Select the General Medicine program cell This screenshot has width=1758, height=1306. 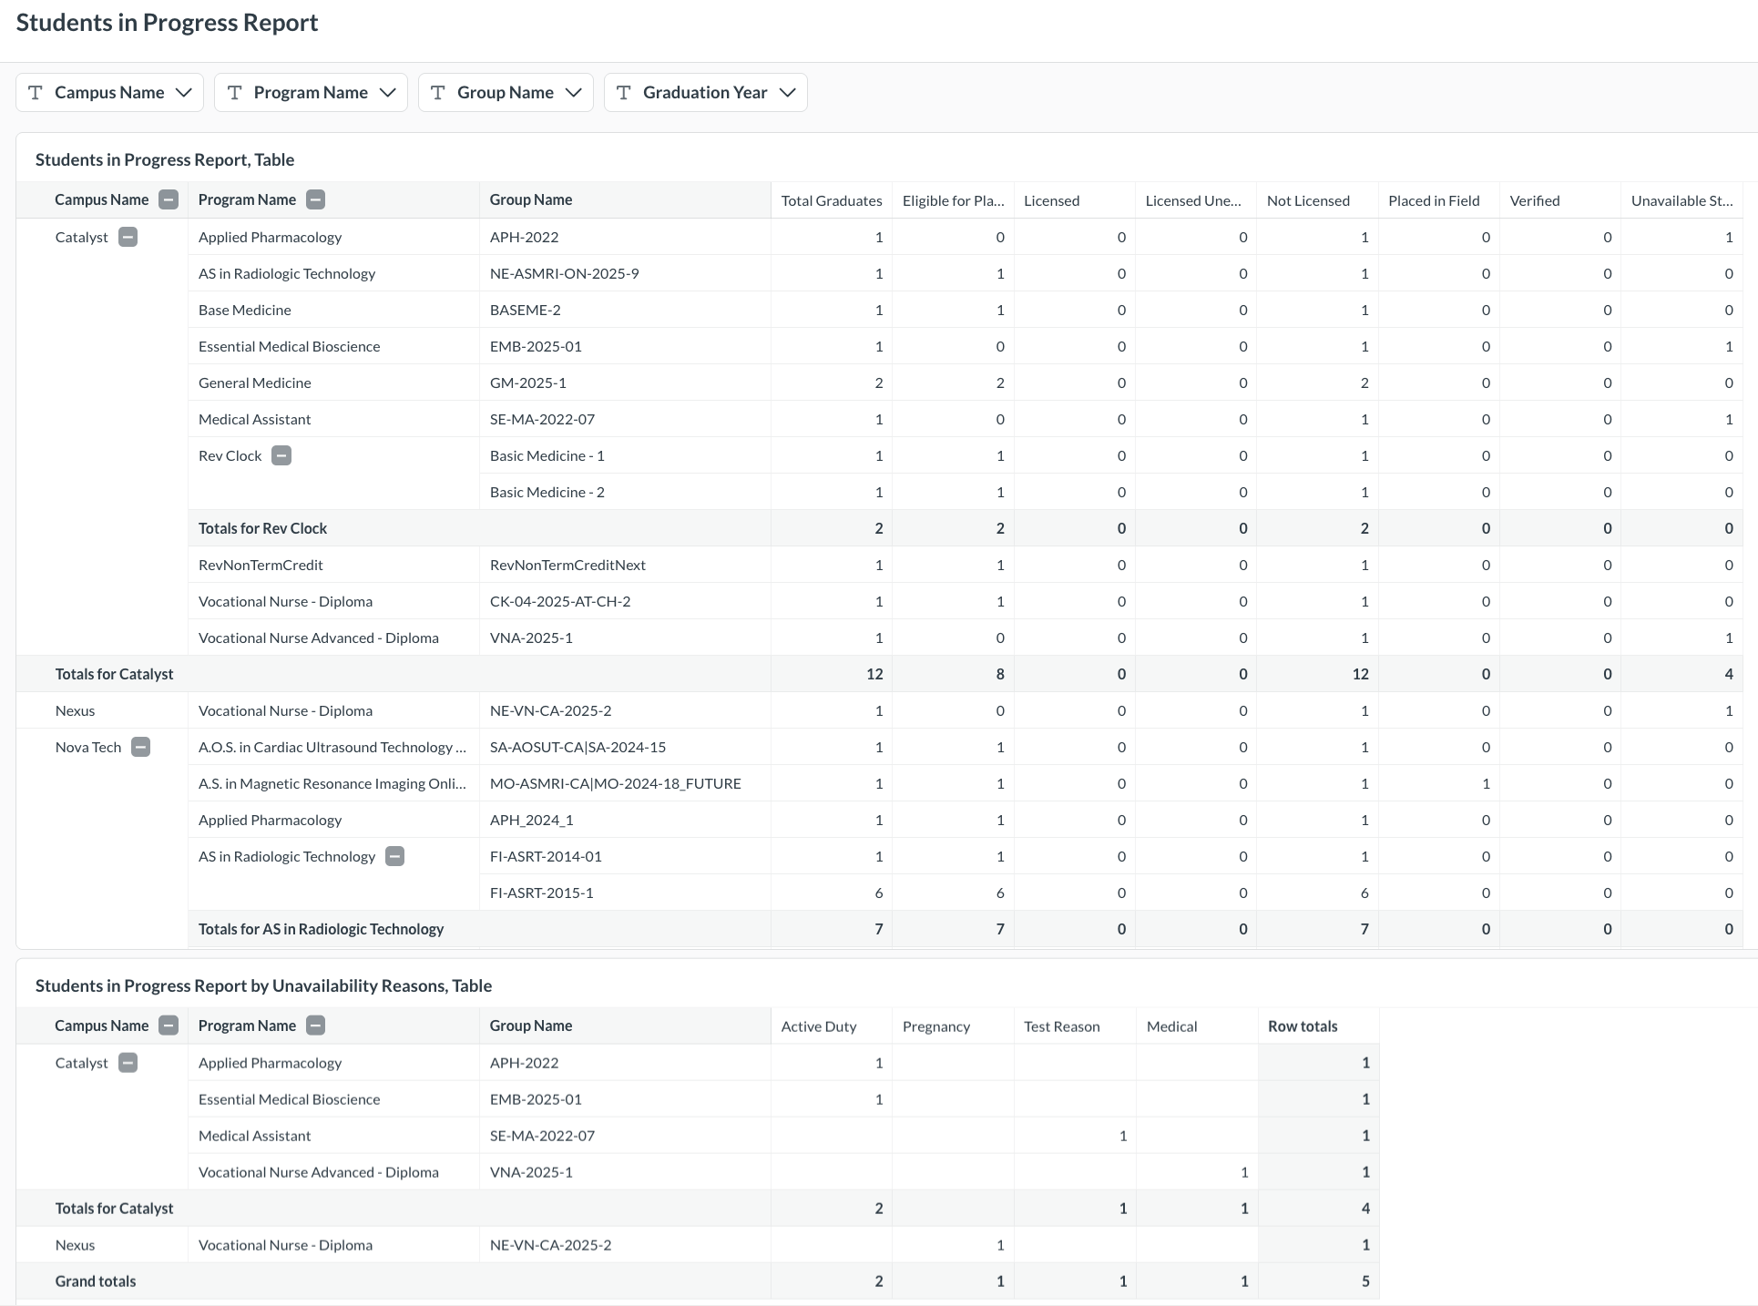tap(333, 383)
